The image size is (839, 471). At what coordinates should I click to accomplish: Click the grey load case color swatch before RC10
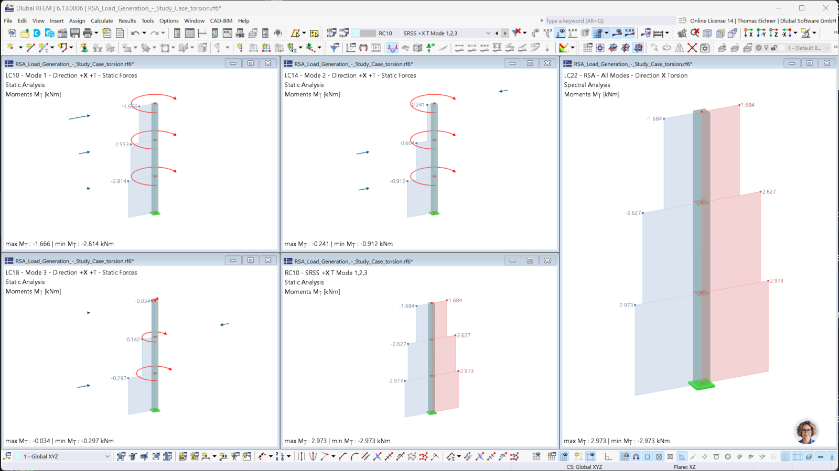pos(368,33)
